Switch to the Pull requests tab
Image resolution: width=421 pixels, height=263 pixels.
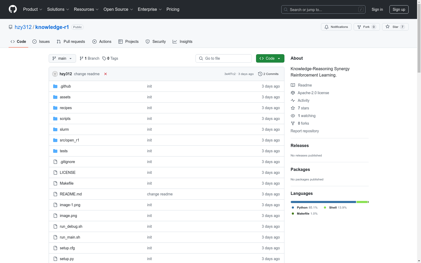[x=71, y=42]
